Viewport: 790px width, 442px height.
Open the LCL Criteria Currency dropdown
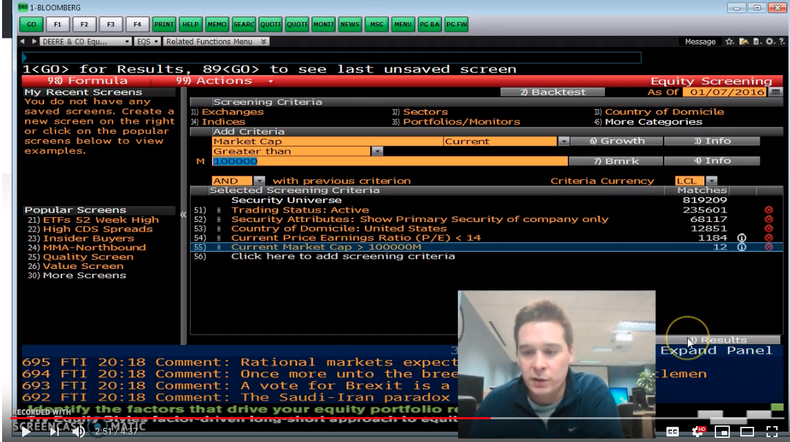point(711,181)
